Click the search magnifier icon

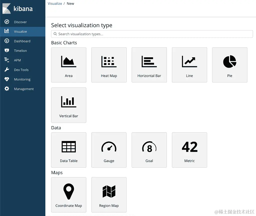[55, 34]
